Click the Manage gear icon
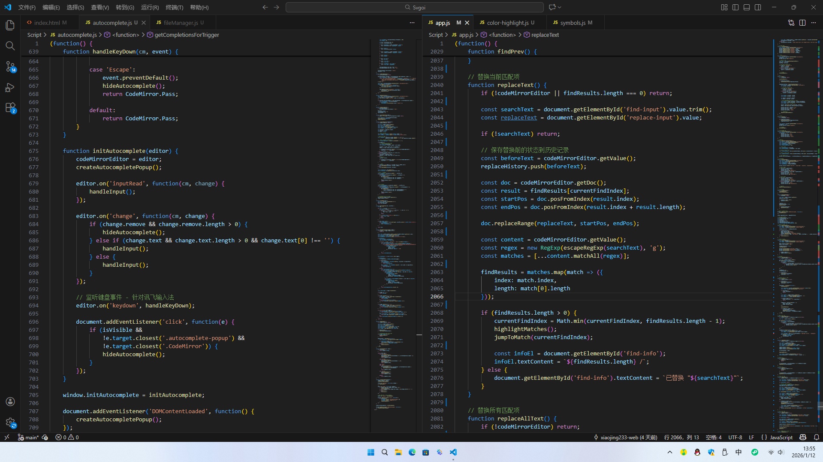This screenshot has height=462, width=823. pyautogui.click(x=10, y=423)
